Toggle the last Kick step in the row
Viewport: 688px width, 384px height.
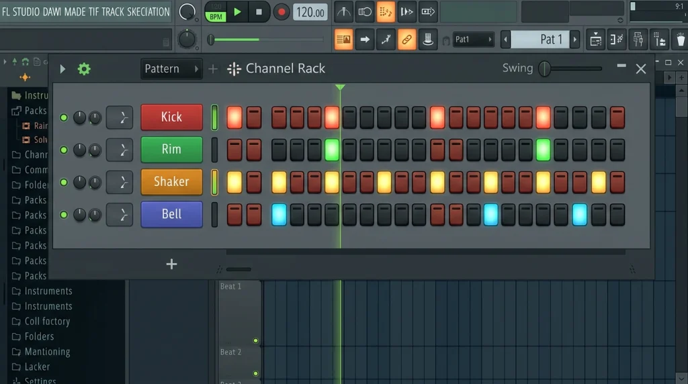click(x=617, y=117)
